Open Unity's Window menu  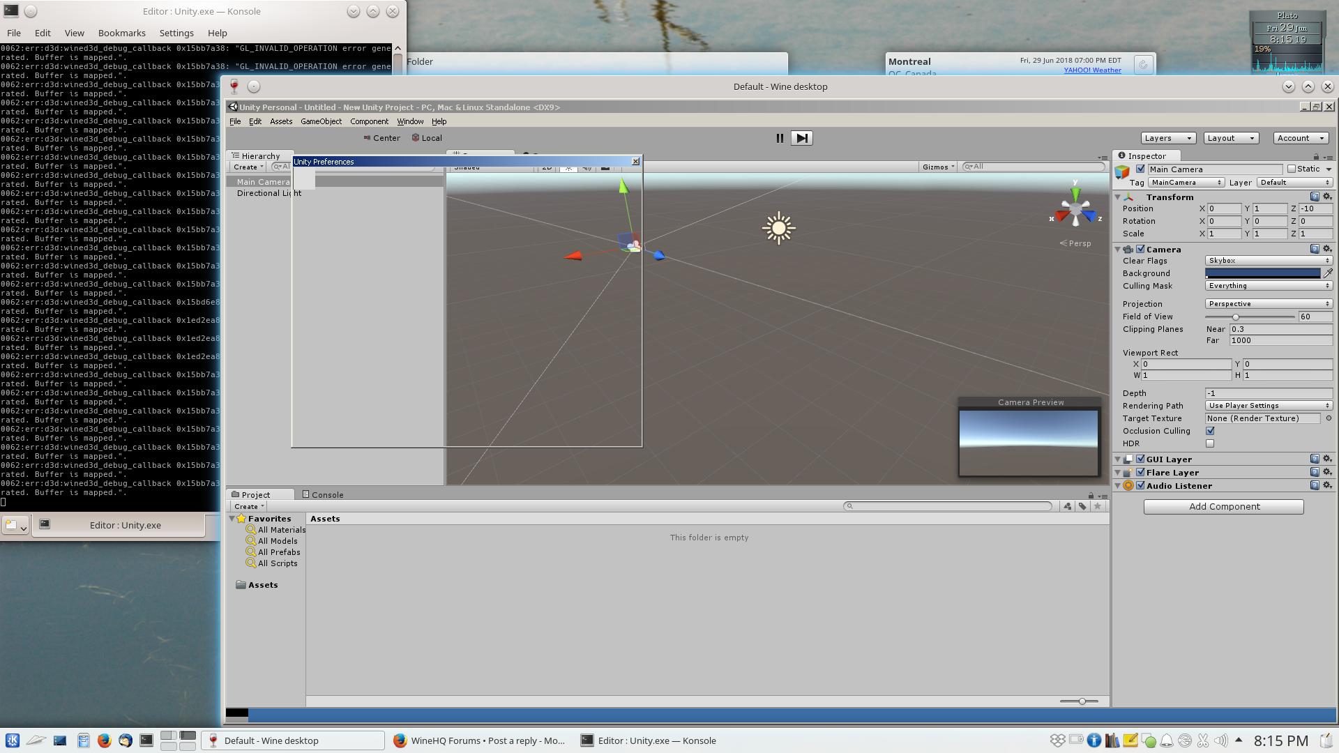(410, 121)
